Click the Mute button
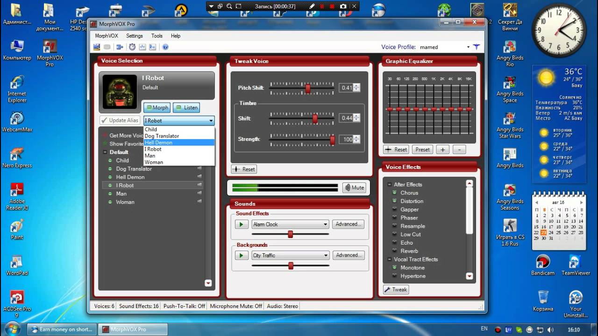Screen dimensions: 598x336 point(354,188)
